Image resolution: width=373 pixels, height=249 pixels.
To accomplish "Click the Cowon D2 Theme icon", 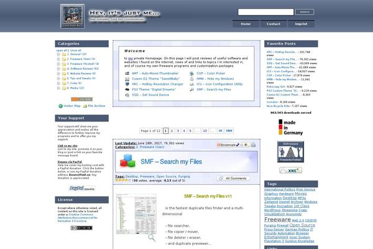I will coord(127,79).
